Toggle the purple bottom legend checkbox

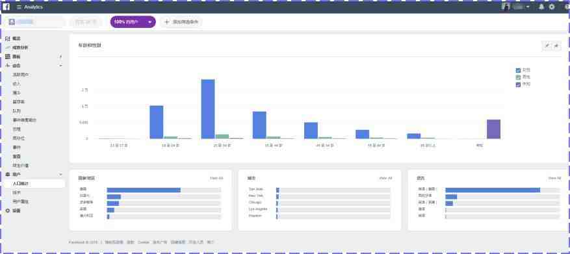(518, 84)
